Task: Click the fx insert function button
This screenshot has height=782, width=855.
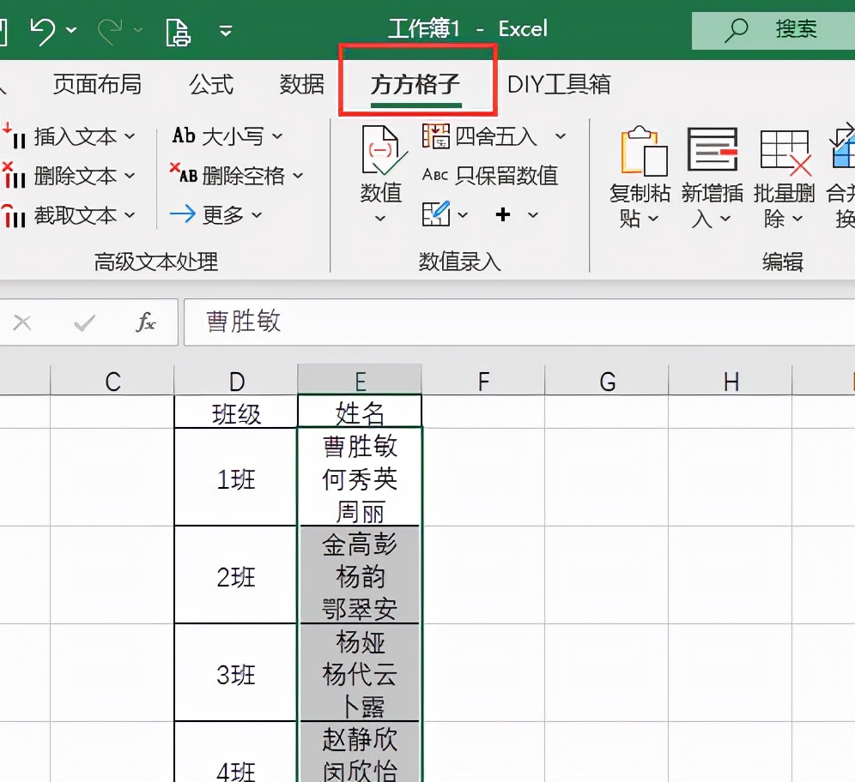Action: [146, 322]
